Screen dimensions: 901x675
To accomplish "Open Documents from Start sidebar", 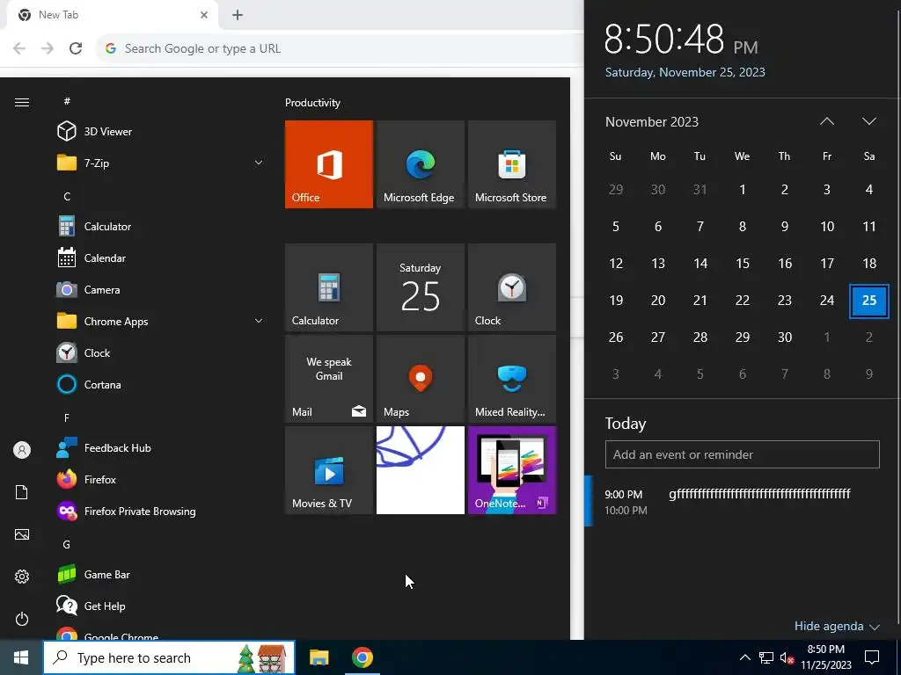I will click(22, 492).
